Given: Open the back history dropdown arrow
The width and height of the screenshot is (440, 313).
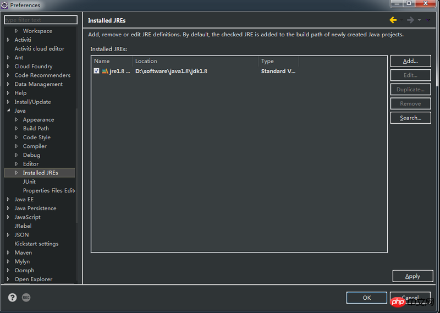Looking at the screenshot, I should point(402,20).
